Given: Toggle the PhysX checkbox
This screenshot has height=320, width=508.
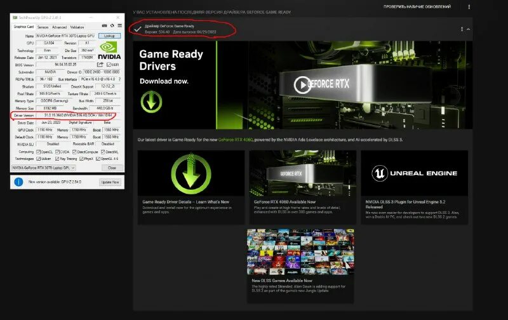Looking at the screenshot, I should [81, 159].
